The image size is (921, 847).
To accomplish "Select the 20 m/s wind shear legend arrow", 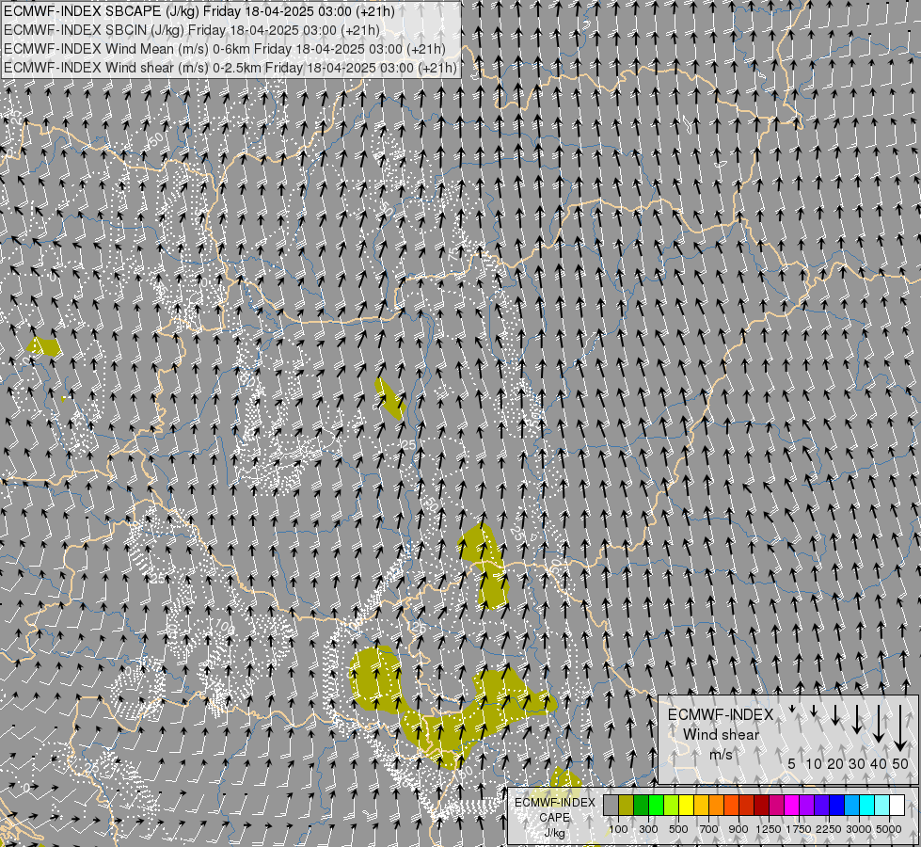I will tap(835, 714).
